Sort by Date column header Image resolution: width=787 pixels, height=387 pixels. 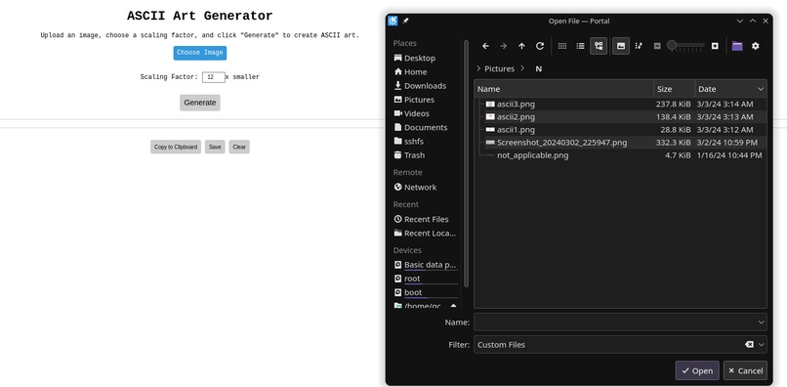tap(730, 89)
